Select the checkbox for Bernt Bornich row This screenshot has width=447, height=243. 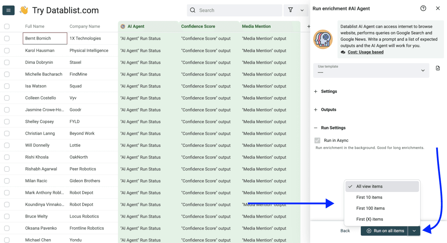[x=7, y=38]
